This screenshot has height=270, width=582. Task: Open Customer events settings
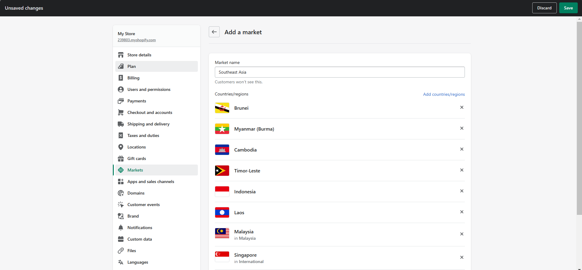(157, 205)
